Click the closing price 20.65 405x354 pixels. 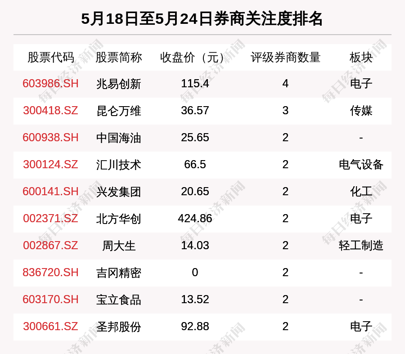click(195, 192)
